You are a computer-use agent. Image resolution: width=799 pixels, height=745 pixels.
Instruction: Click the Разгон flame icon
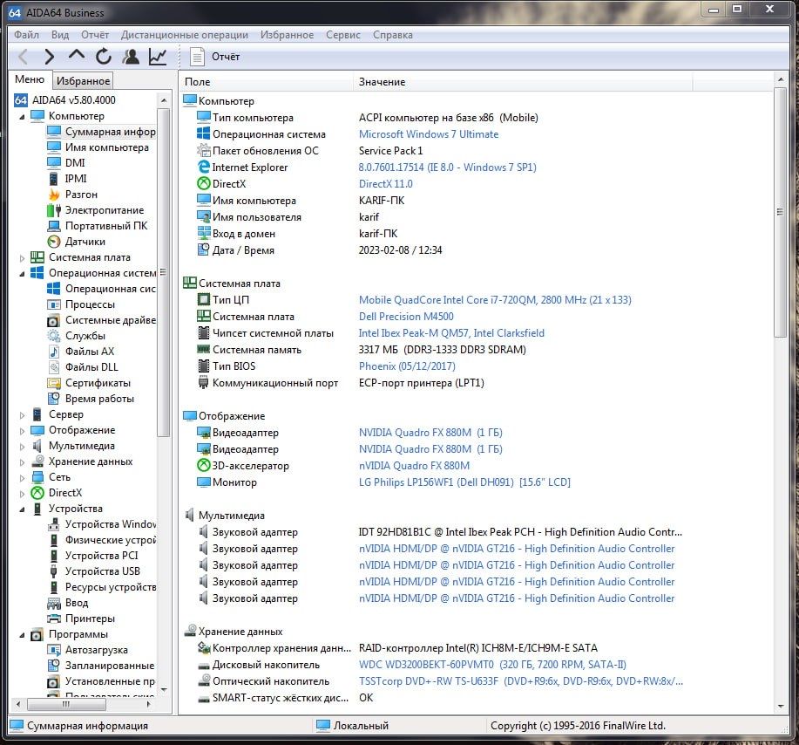point(53,195)
